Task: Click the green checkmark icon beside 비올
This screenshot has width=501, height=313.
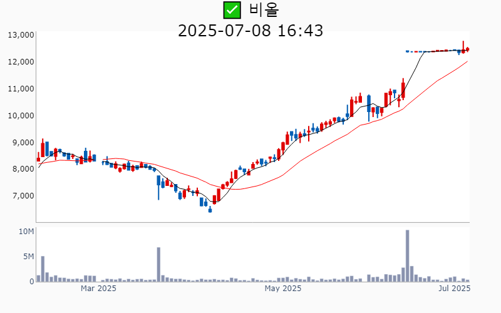Action: [232, 10]
